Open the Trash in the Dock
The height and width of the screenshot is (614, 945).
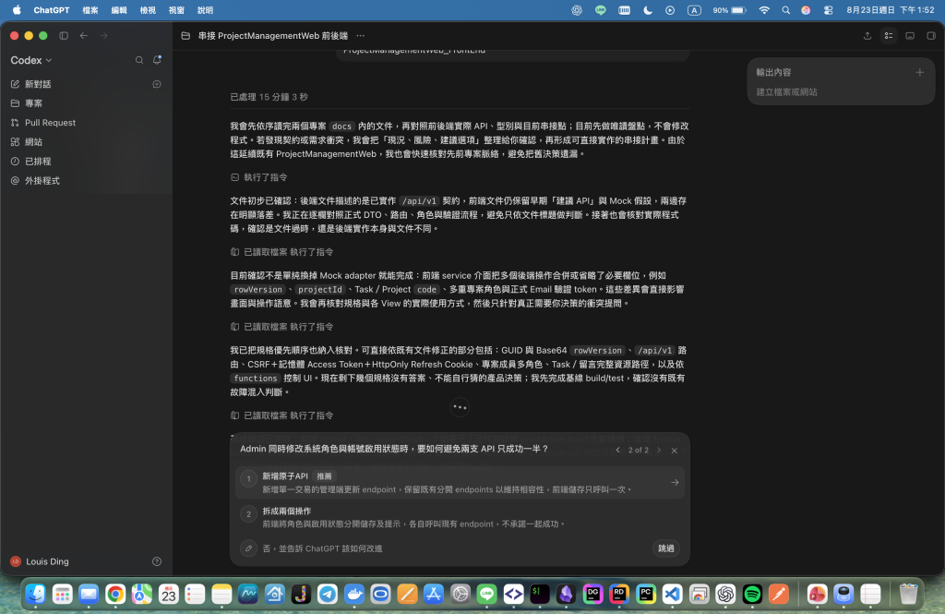[908, 595]
